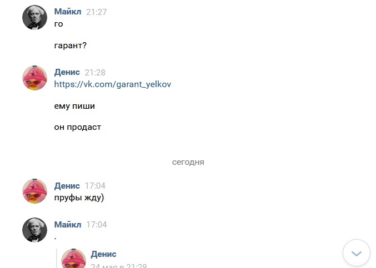Open Денис's profile name at 21:28

click(x=67, y=72)
